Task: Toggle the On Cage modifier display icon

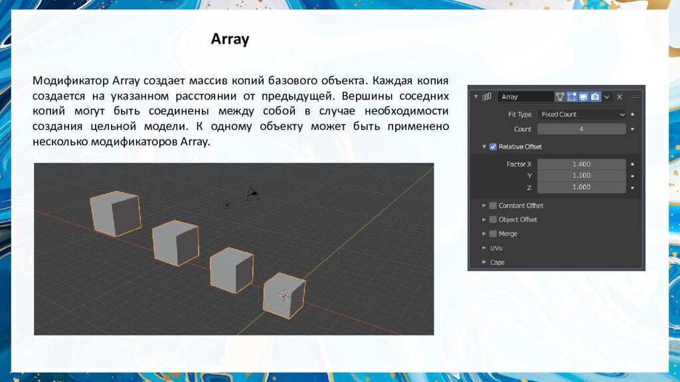Action: pos(560,97)
